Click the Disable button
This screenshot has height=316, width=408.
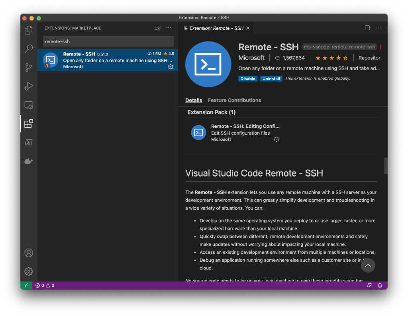coord(248,79)
